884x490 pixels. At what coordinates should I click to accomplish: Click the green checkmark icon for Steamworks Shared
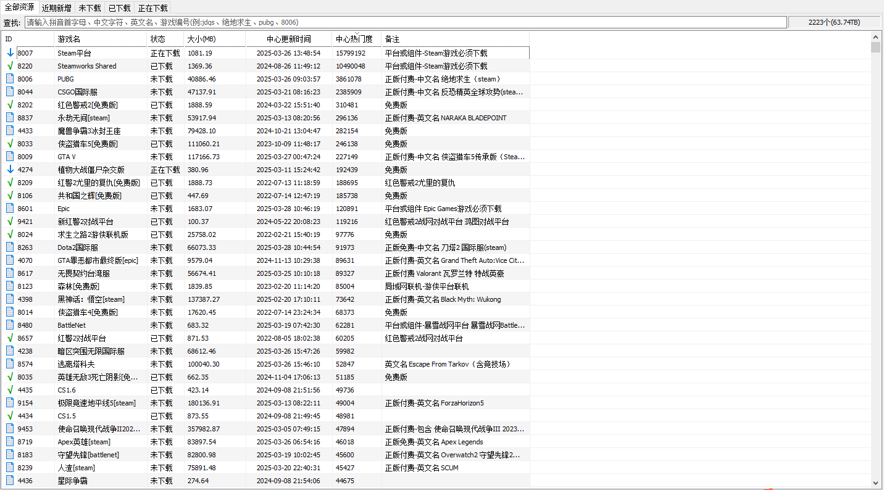point(10,66)
